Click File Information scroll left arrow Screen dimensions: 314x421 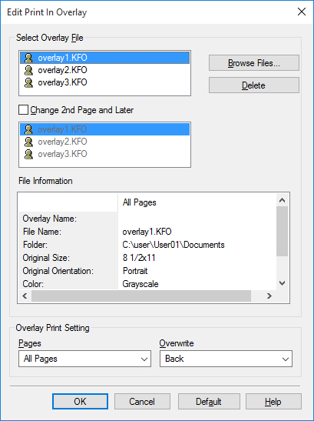(x=25, y=296)
